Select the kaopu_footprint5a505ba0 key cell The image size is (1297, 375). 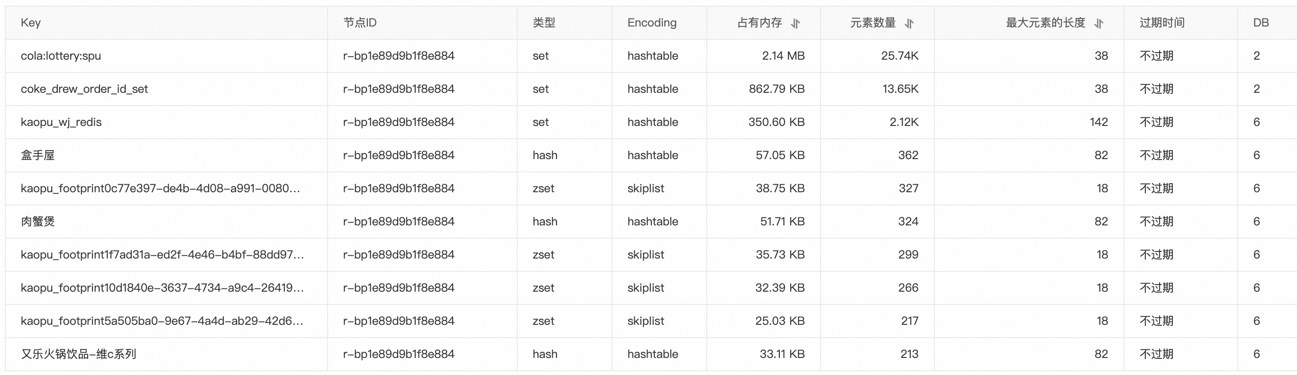coord(162,321)
